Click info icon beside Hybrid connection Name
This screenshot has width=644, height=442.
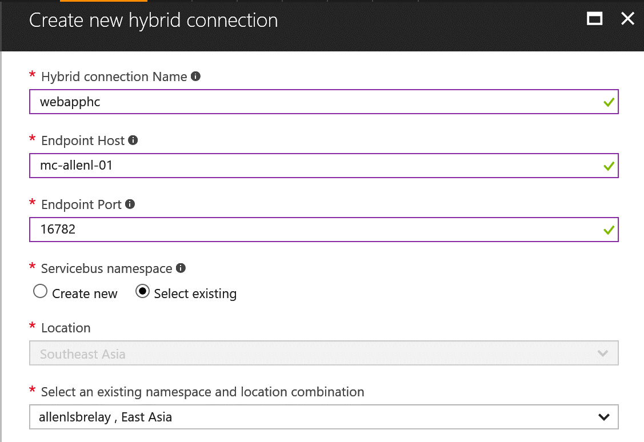coord(195,76)
